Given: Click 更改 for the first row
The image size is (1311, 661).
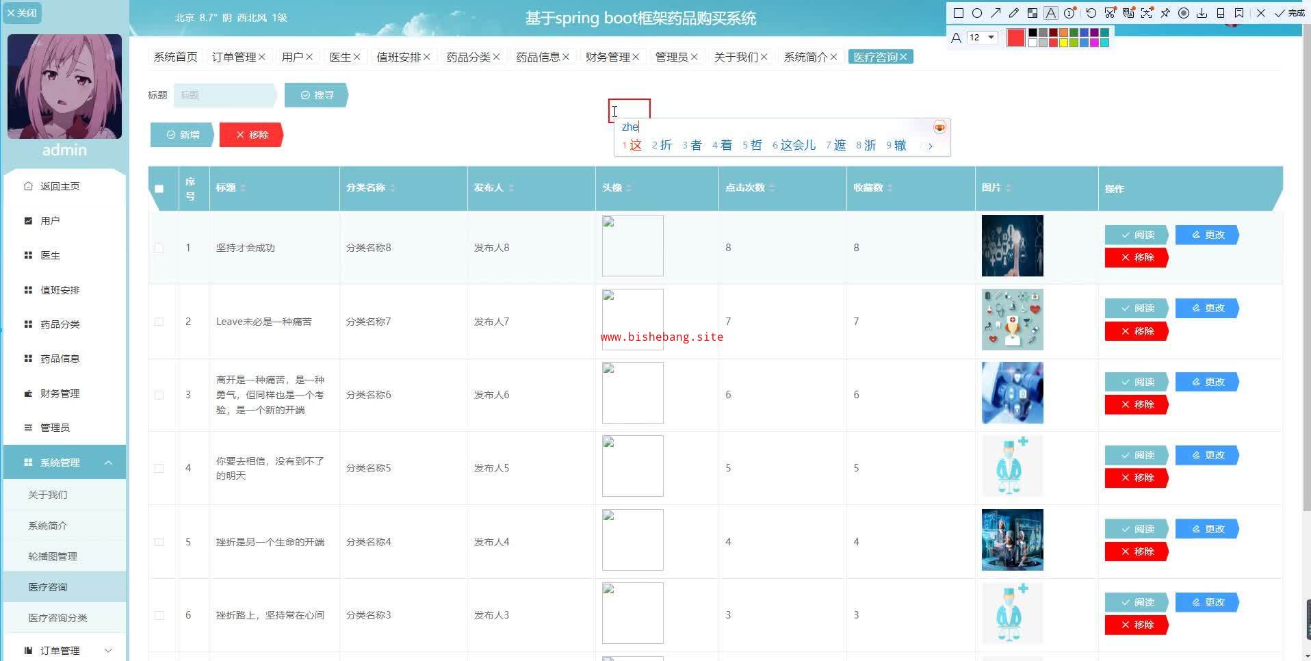Looking at the screenshot, I should click(1207, 235).
